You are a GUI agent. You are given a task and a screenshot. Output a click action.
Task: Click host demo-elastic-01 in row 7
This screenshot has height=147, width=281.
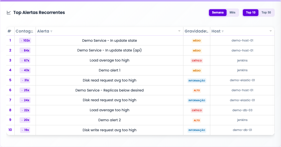(242, 100)
